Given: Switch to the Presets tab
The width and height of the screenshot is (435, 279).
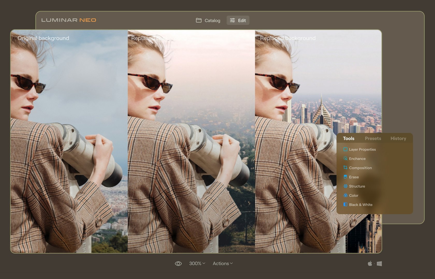Looking at the screenshot, I should pos(373,138).
